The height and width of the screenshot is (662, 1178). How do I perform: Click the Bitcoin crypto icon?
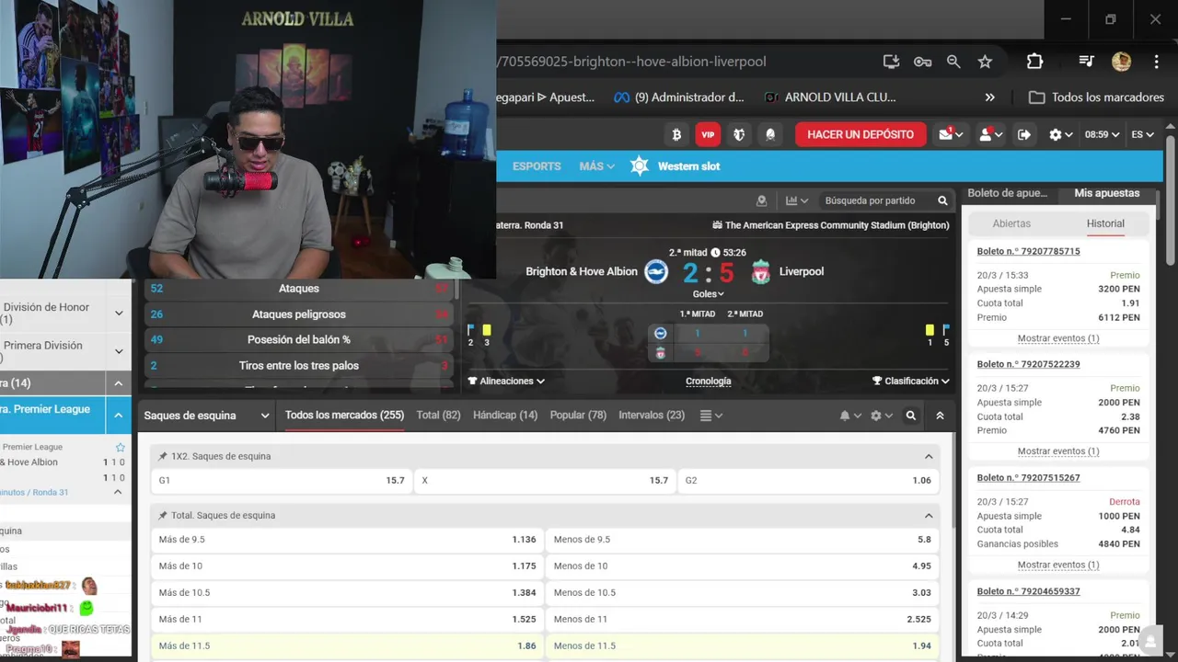[676, 134]
